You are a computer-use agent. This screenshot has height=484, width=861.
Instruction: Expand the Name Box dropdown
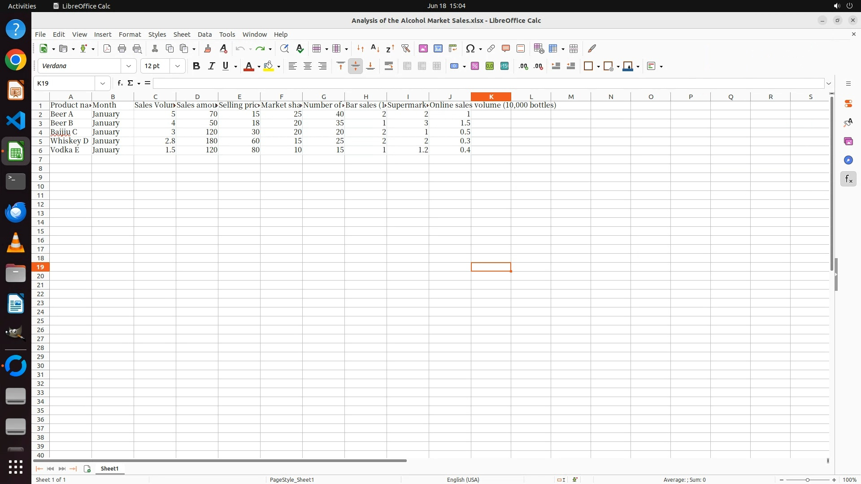(x=103, y=83)
